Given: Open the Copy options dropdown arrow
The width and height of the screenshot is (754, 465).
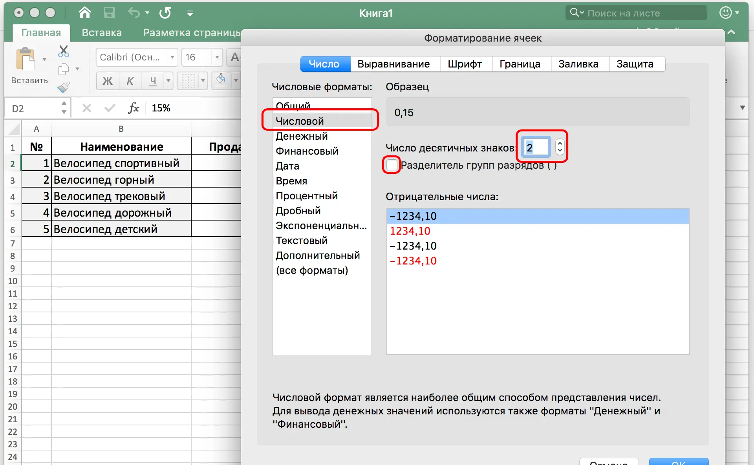Looking at the screenshot, I should (x=77, y=69).
